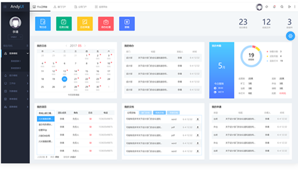Switch to the second top navigation tab
The image size is (298, 170).
pyautogui.click(x=60, y=7)
